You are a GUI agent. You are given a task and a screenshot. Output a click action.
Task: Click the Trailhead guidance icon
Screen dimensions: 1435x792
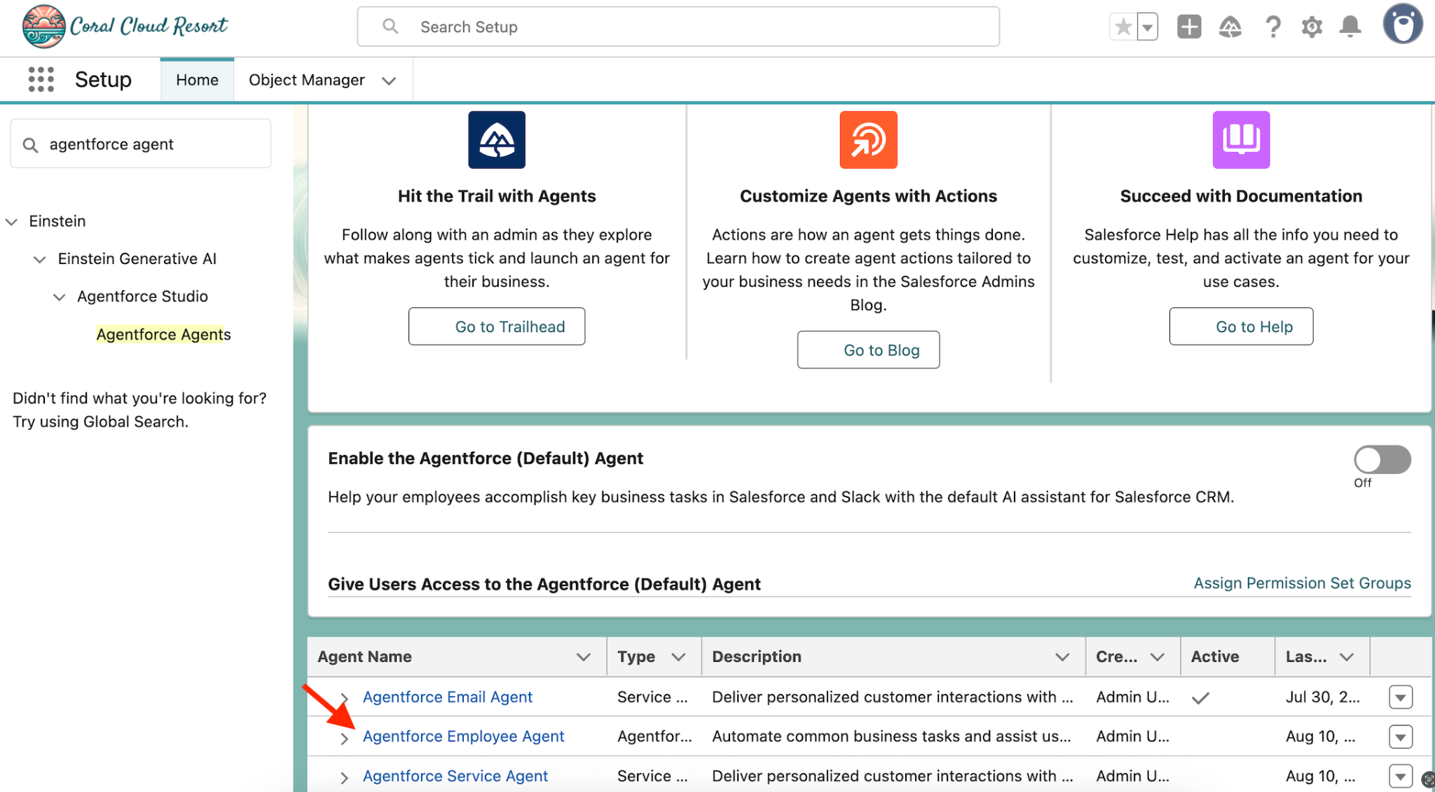pos(1230,27)
